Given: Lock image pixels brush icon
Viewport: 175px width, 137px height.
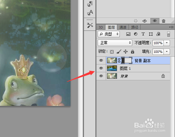Looking at the screenshot, I should pyautogui.click(x=119, y=52).
